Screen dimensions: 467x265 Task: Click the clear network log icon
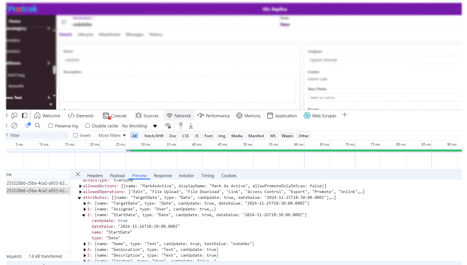coord(14,126)
